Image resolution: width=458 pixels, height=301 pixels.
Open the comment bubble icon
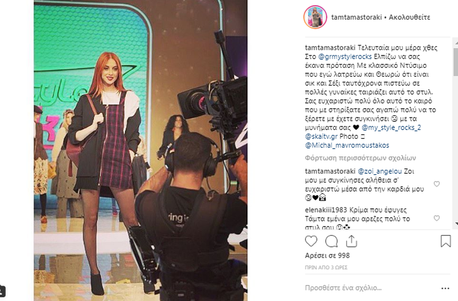coord(331,241)
